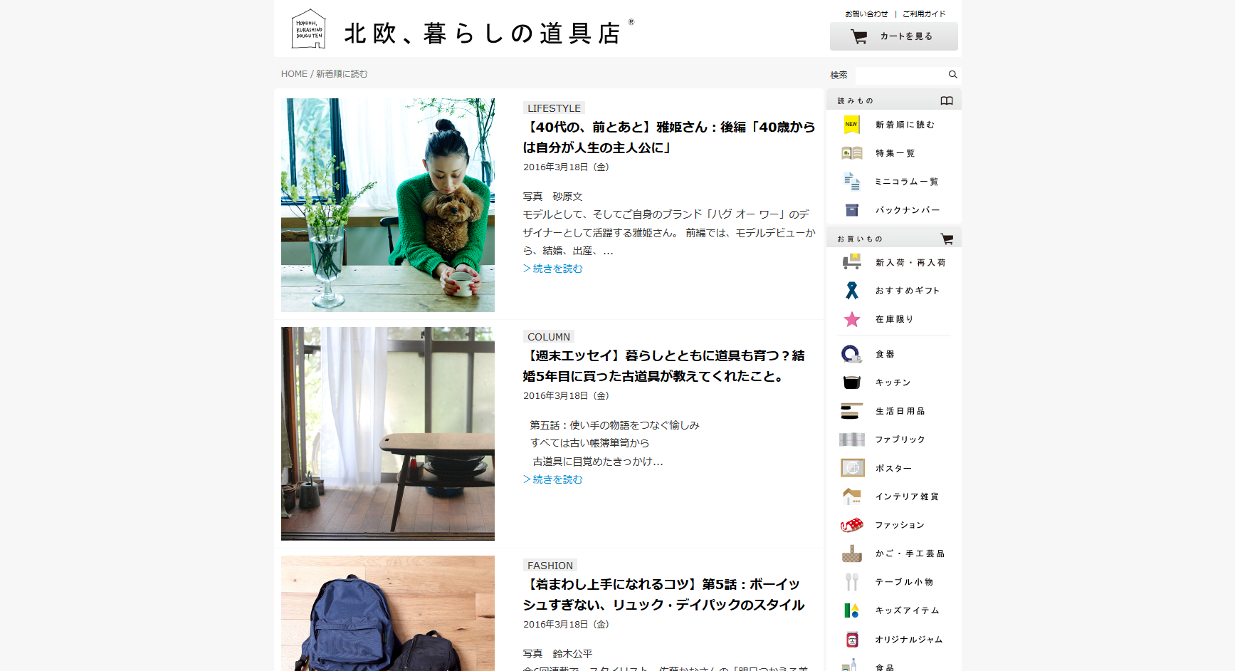This screenshot has width=1235, height=671.
Task: Click the open-book icon beside 特集一覧
Action: pos(851,153)
